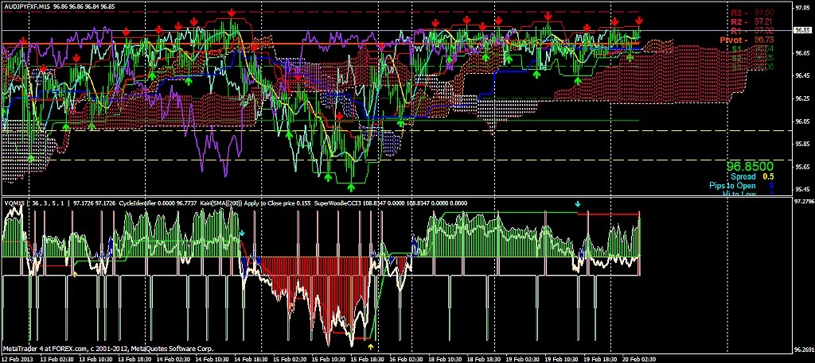Click the CycleIdentifier indicator label
The image size is (815, 363).
pyautogui.click(x=135, y=203)
